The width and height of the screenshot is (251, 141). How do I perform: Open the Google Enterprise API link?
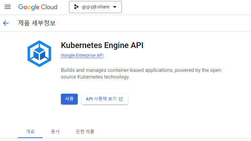[x=82, y=55]
